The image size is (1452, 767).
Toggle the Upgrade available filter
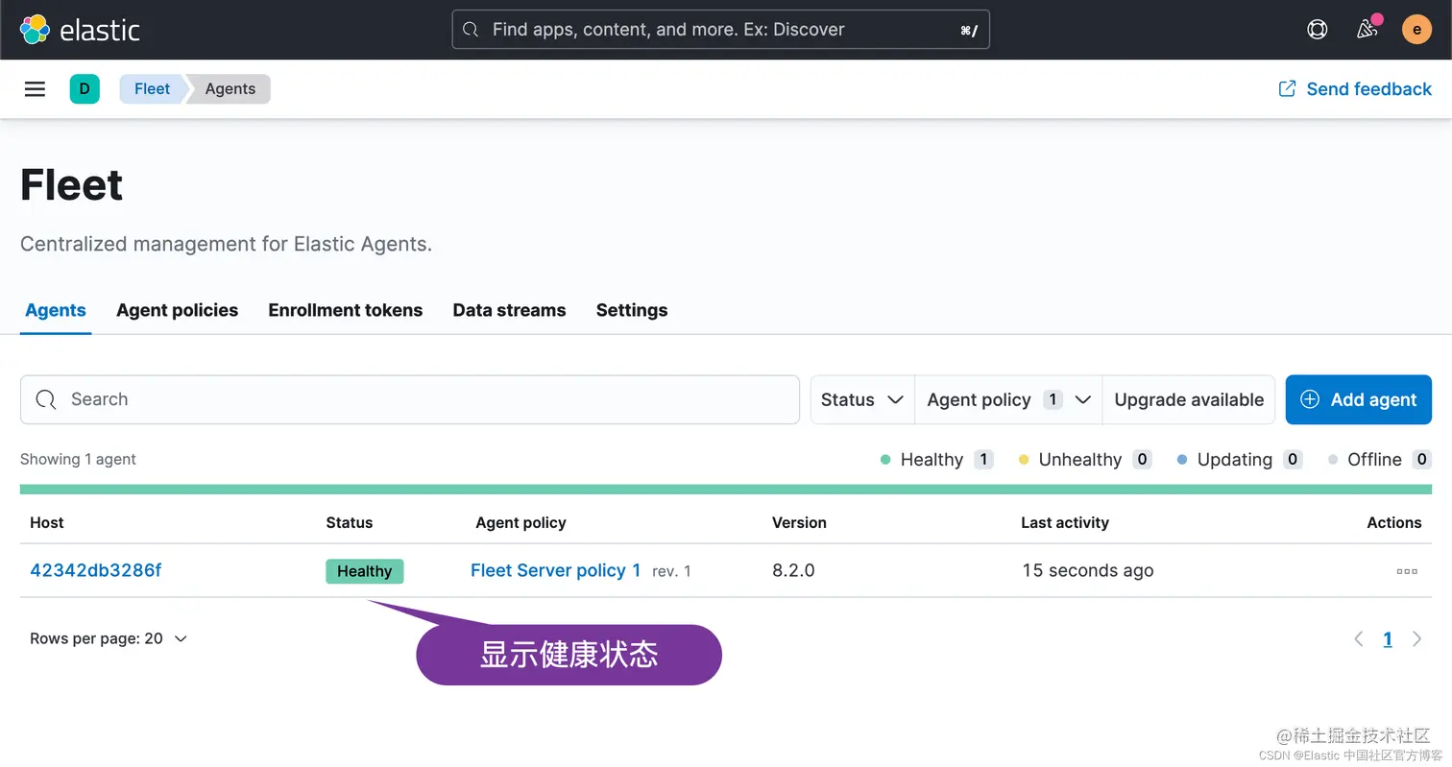click(1189, 399)
